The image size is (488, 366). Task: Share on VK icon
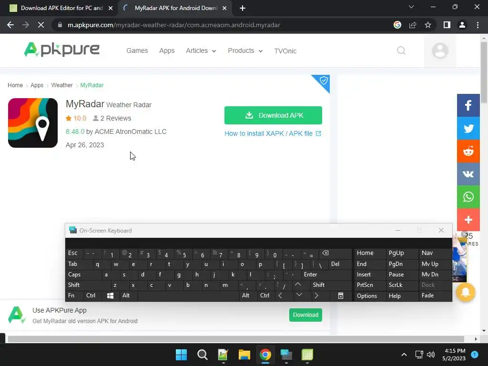coord(468,173)
